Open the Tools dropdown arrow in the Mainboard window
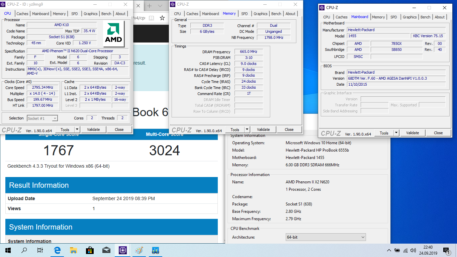Image resolution: width=457 pixels, height=257 pixels. click(x=396, y=133)
